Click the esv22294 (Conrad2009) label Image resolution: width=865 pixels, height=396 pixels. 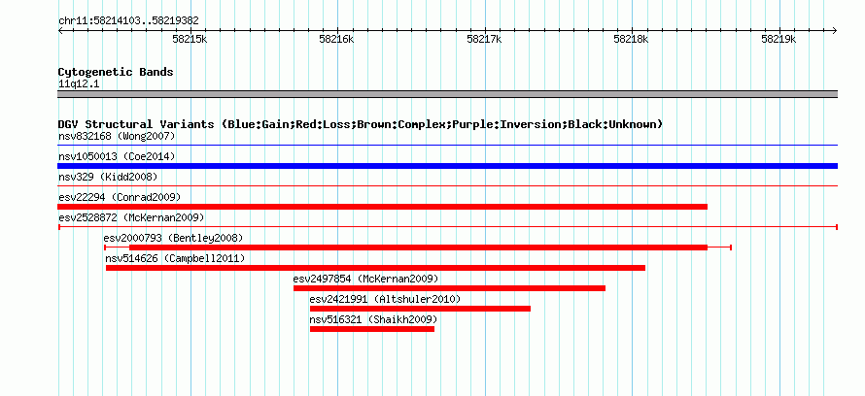click(120, 197)
